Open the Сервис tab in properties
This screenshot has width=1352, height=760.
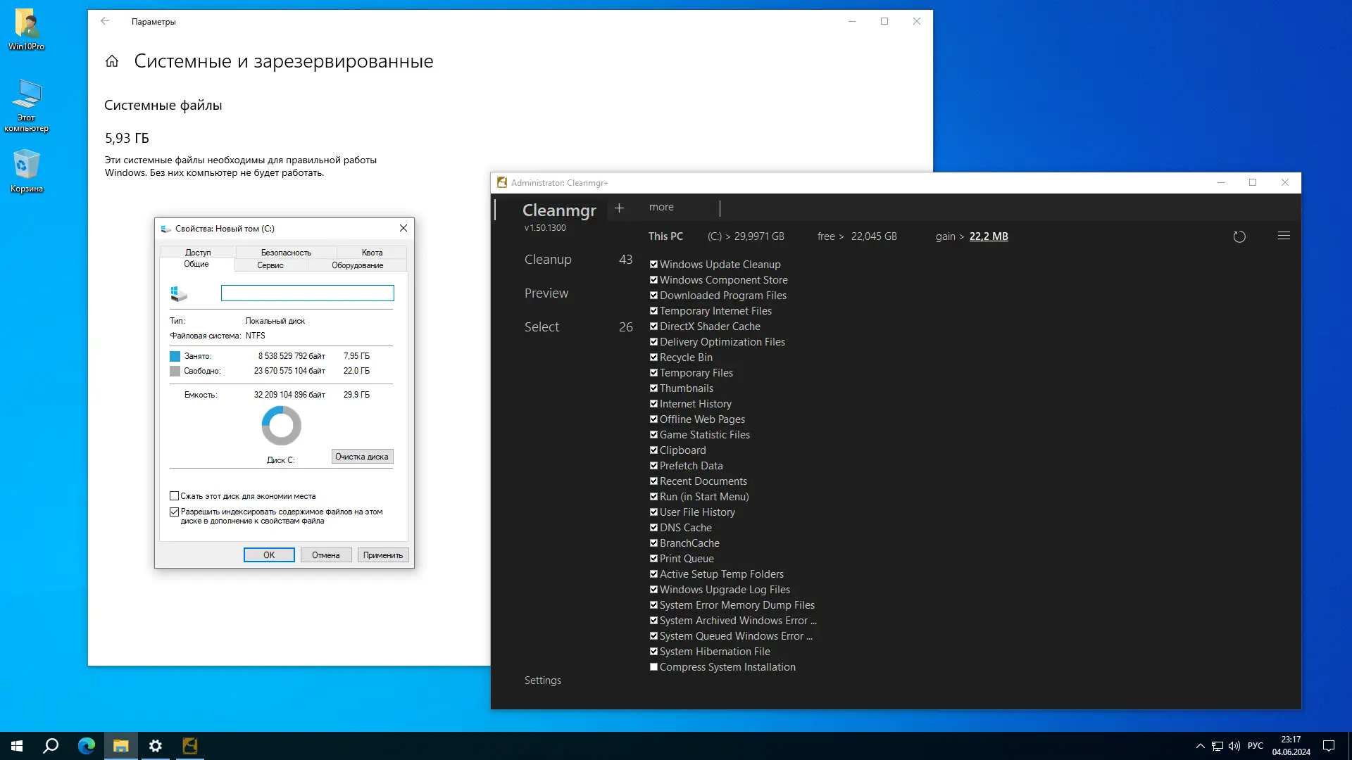[270, 265]
